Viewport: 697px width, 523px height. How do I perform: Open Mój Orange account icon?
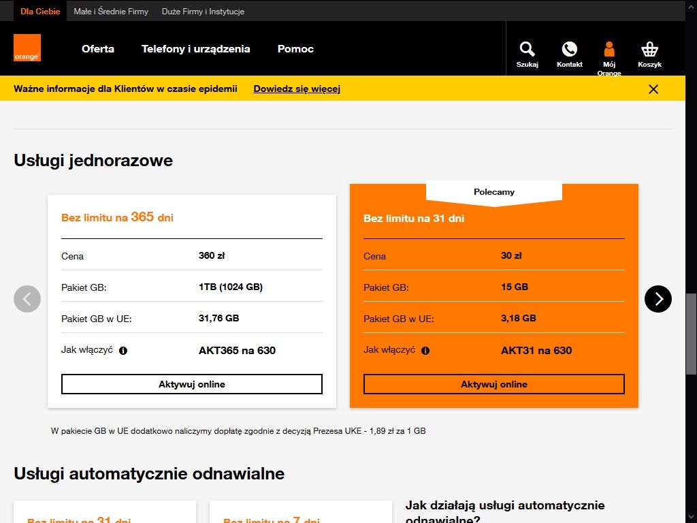(x=609, y=51)
